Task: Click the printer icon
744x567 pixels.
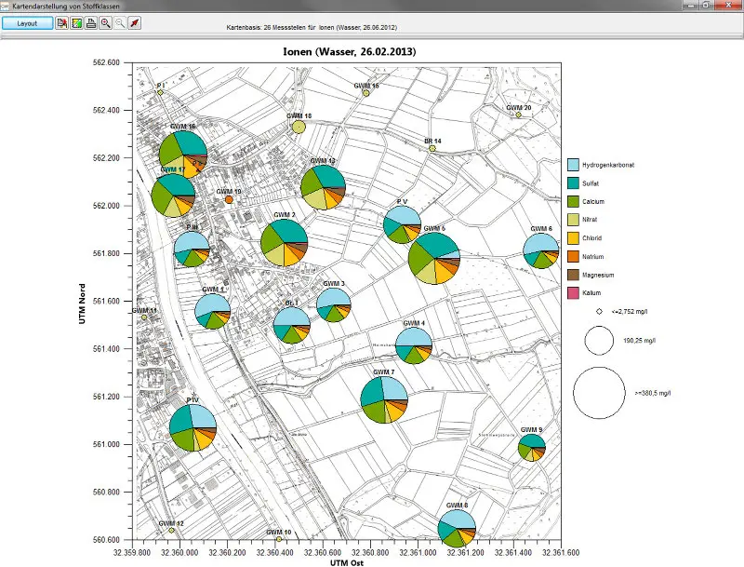Action: point(91,22)
